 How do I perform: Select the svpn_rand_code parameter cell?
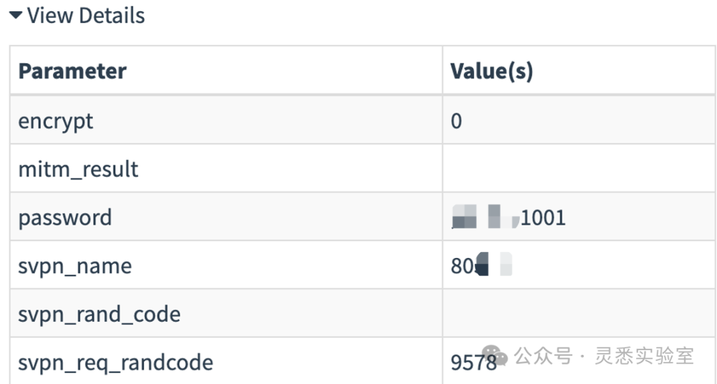99,314
